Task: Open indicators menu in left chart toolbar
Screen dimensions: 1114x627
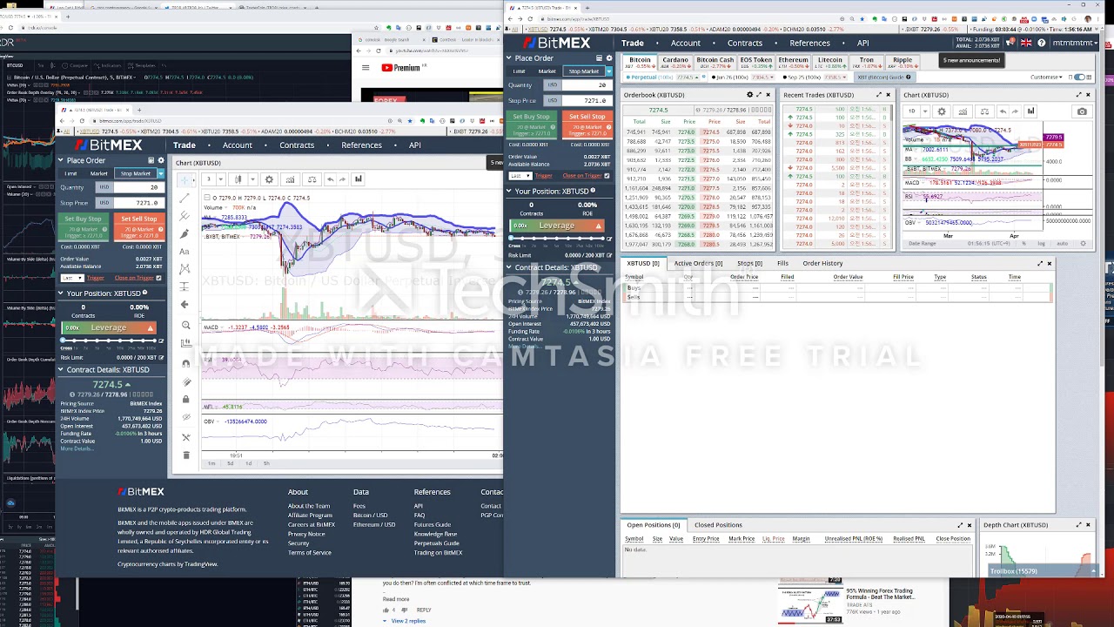Action: (290, 179)
